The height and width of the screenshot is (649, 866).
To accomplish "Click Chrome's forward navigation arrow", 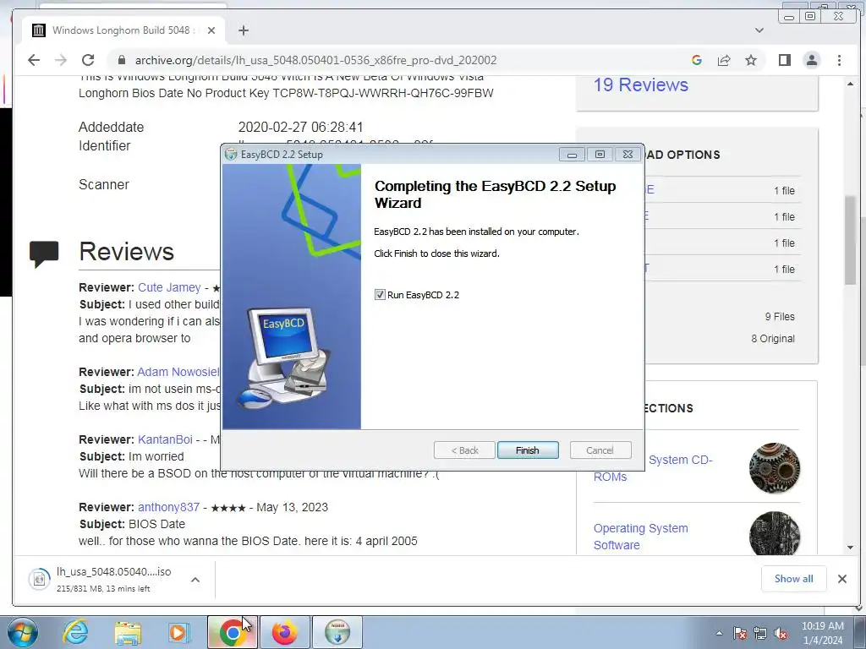I will pyautogui.click(x=61, y=60).
